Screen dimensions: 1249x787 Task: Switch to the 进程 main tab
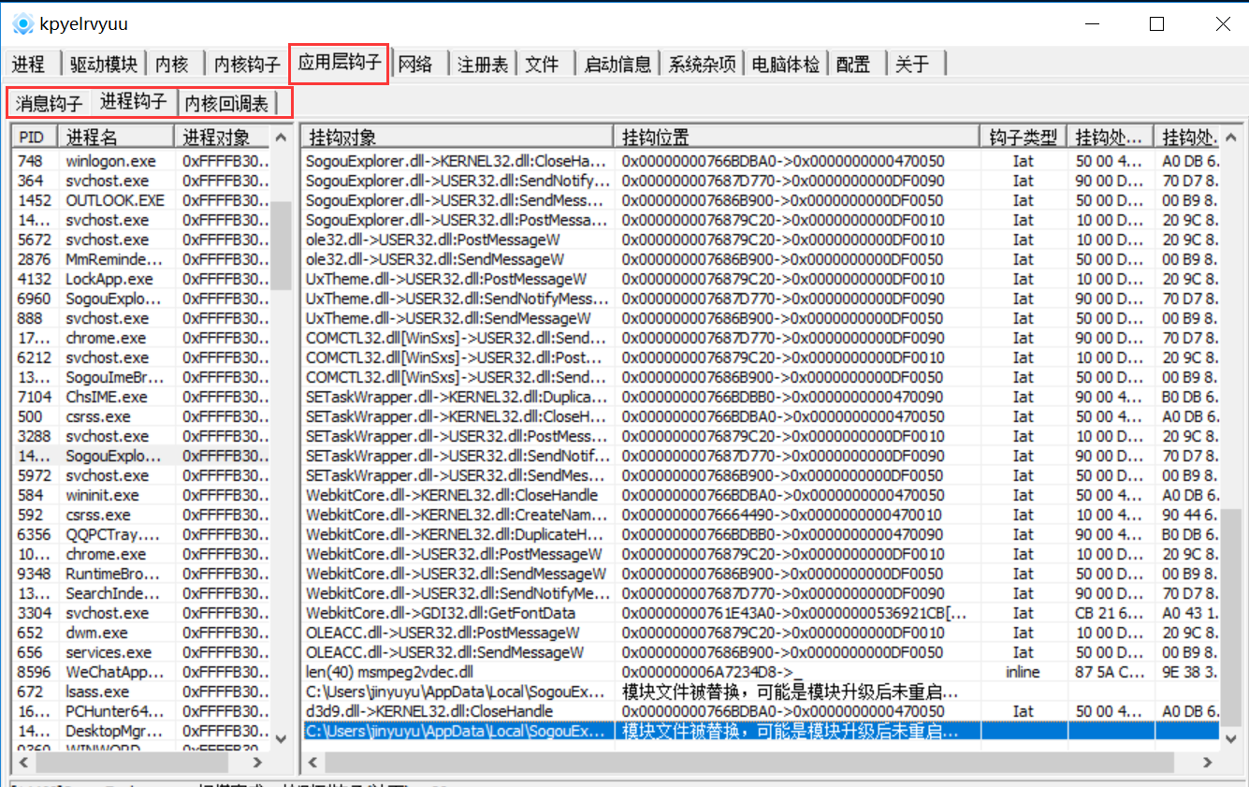coord(29,64)
